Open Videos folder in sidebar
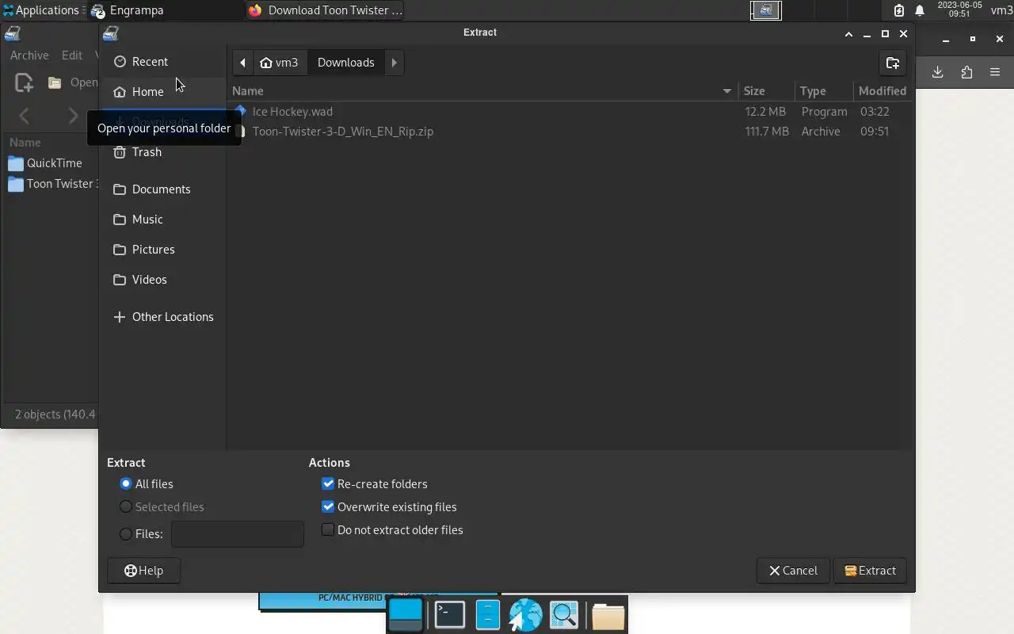The image size is (1014, 634). point(162,280)
